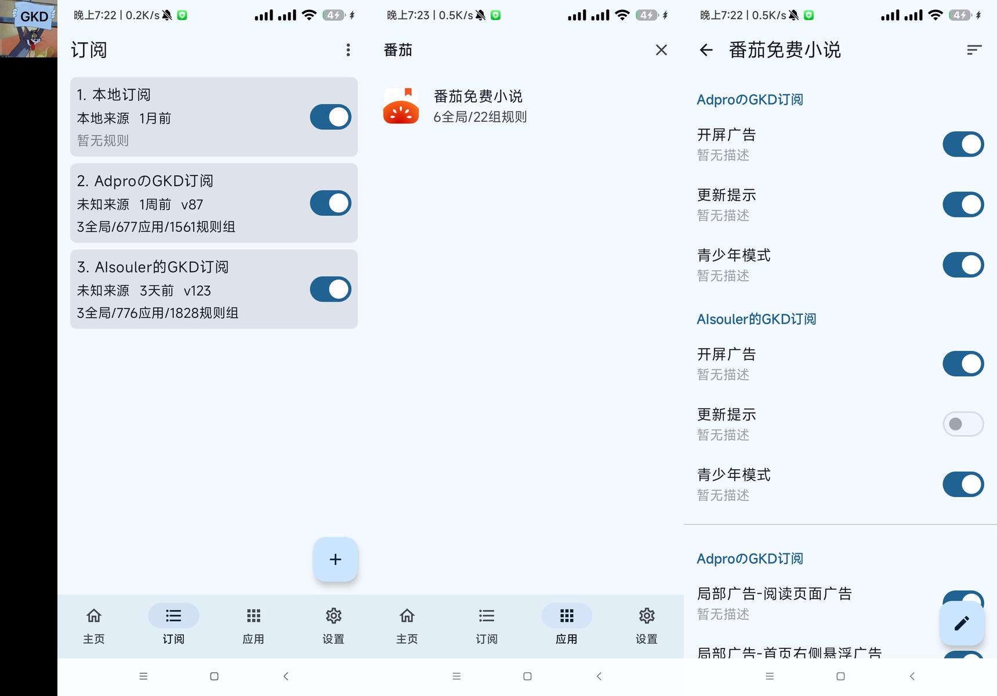The image size is (997, 696).
Task: Tap system back arrow below the 番茄 search screen
Action: (599, 676)
